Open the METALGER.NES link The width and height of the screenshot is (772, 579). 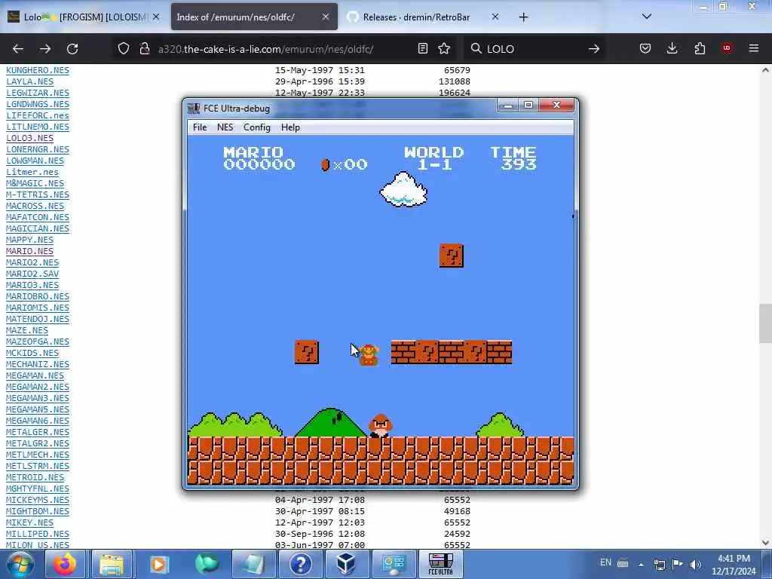[x=38, y=432]
